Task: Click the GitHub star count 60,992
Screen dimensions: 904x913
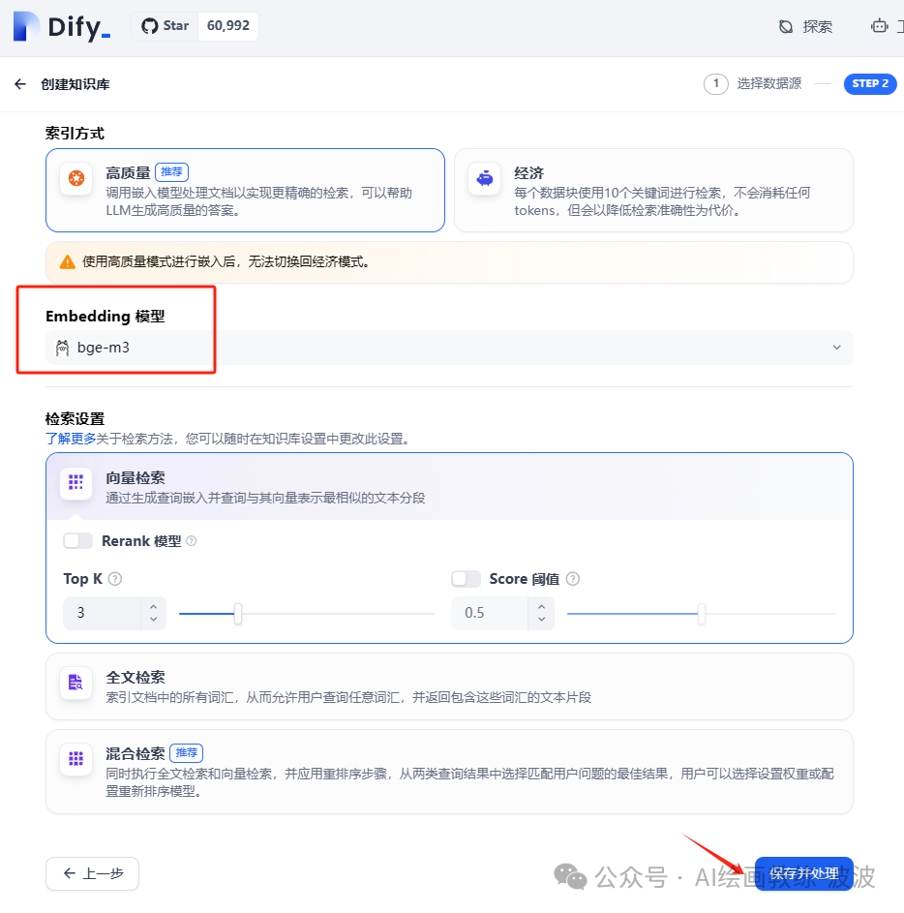Action: (228, 26)
